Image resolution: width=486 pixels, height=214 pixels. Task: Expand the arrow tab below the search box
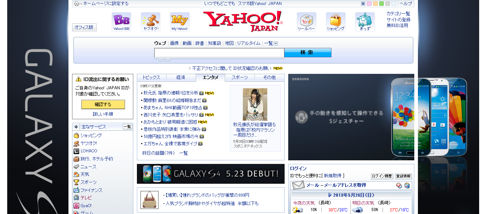point(165,59)
